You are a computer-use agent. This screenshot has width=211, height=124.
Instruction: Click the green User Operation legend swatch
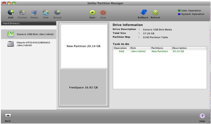coord(179,10)
